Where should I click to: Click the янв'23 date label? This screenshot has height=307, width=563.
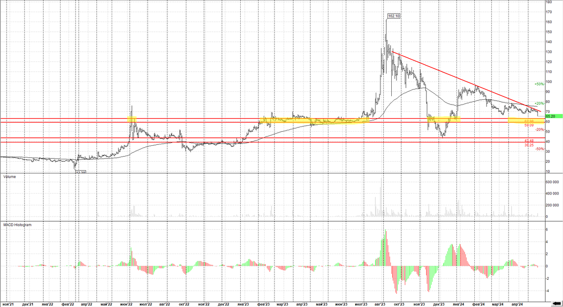coord(243,304)
